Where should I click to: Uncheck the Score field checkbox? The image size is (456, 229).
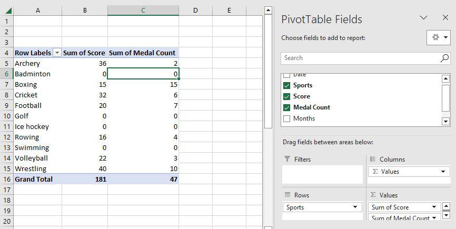(286, 96)
